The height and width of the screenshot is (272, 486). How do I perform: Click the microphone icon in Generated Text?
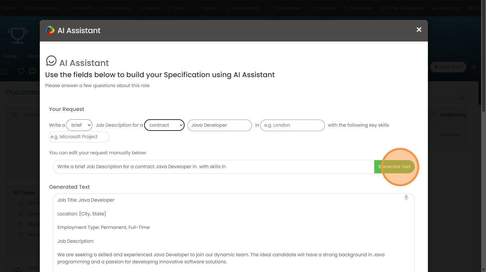(406, 197)
